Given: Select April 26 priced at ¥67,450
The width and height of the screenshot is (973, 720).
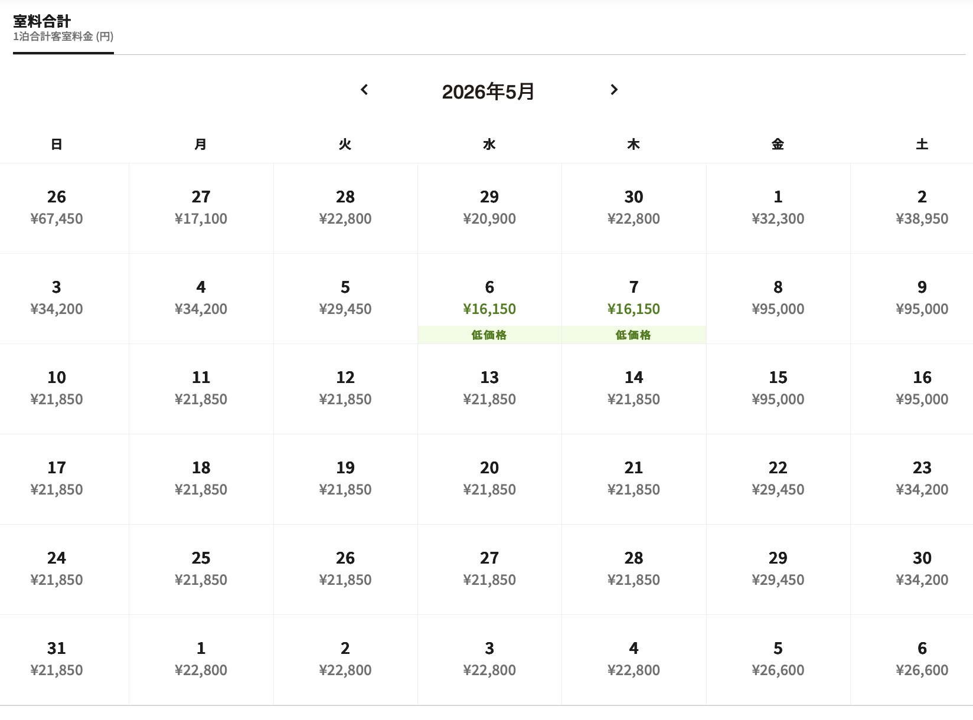Looking at the screenshot, I should (57, 208).
